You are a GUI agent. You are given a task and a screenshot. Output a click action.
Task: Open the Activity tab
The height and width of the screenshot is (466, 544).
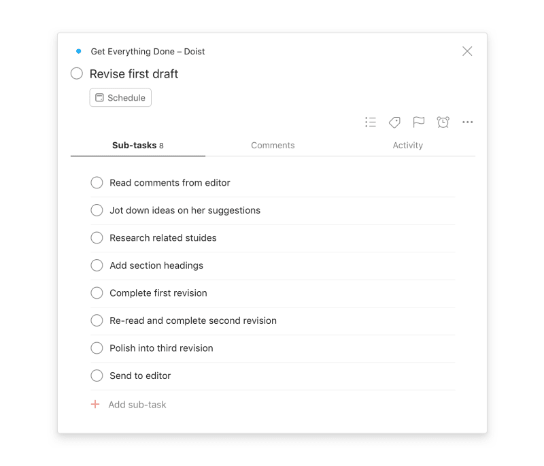tap(408, 145)
